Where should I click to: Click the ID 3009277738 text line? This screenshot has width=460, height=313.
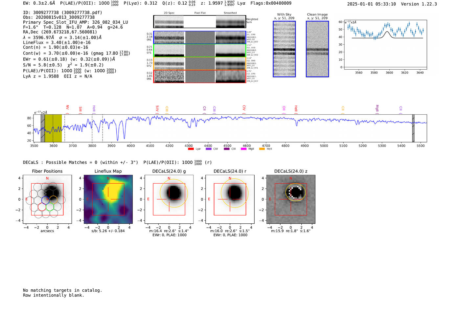coord(62,12)
